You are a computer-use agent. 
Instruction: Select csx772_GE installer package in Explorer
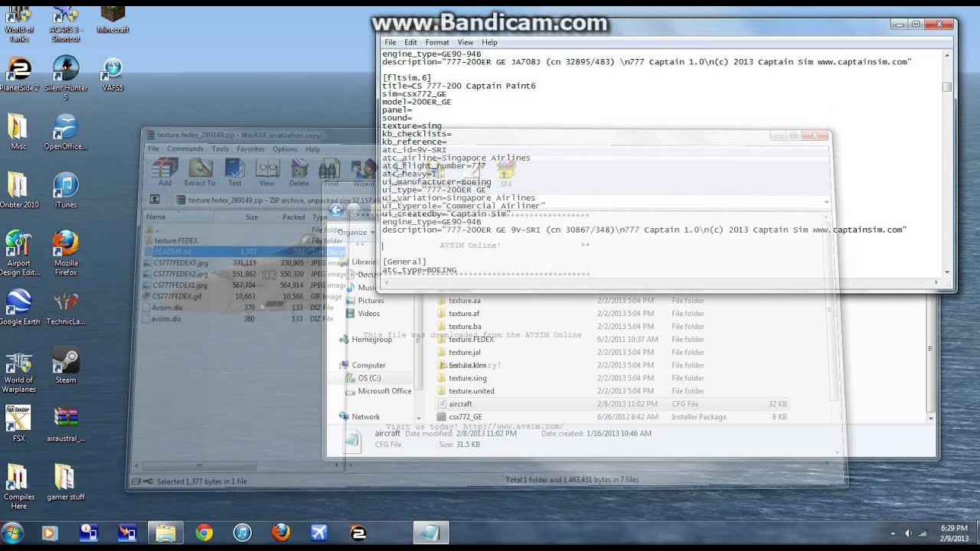(465, 417)
